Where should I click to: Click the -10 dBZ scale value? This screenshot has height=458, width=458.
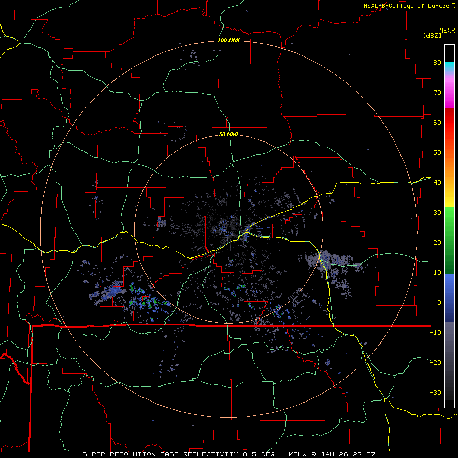click(435, 333)
